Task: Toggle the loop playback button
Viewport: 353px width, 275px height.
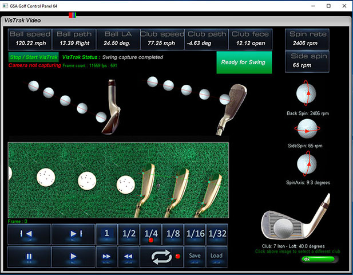Action: pos(162,257)
